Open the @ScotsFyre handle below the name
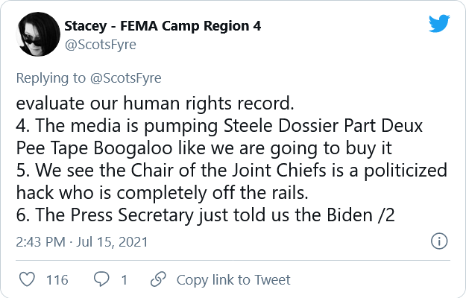This screenshot has width=466, height=298. click(x=99, y=44)
